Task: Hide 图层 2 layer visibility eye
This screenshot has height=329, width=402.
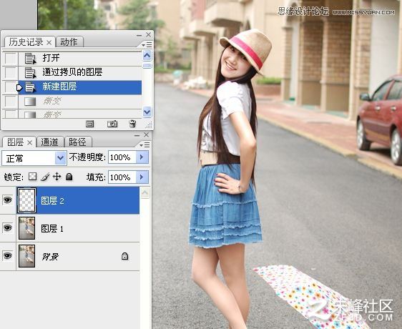Action: click(7, 200)
